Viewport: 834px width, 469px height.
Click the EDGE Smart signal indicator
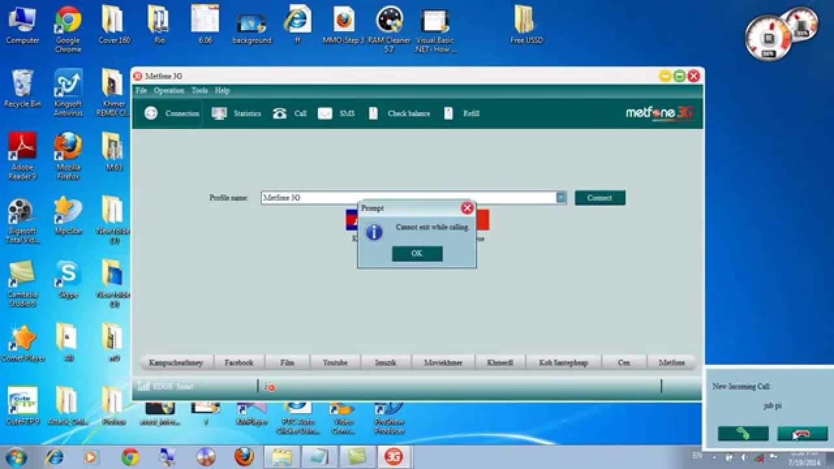165,386
